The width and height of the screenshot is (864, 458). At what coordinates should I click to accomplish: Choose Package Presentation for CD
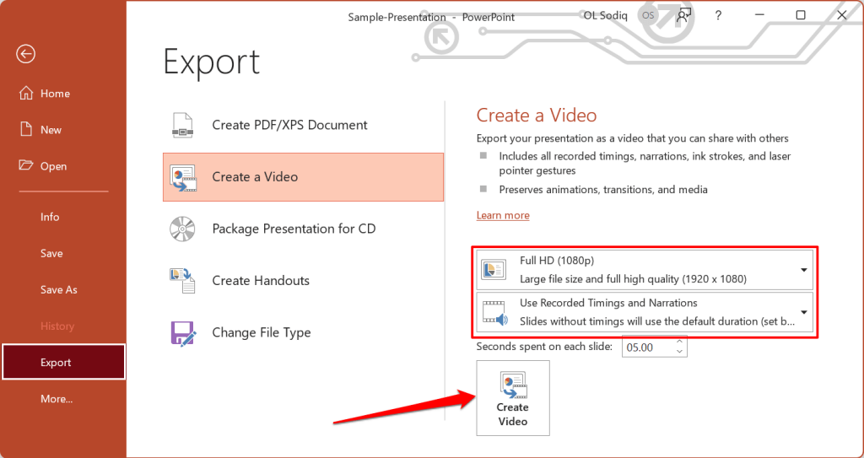[303, 229]
